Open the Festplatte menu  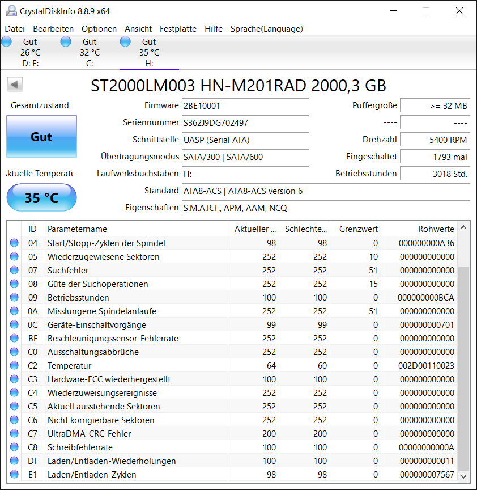(178, 29)
